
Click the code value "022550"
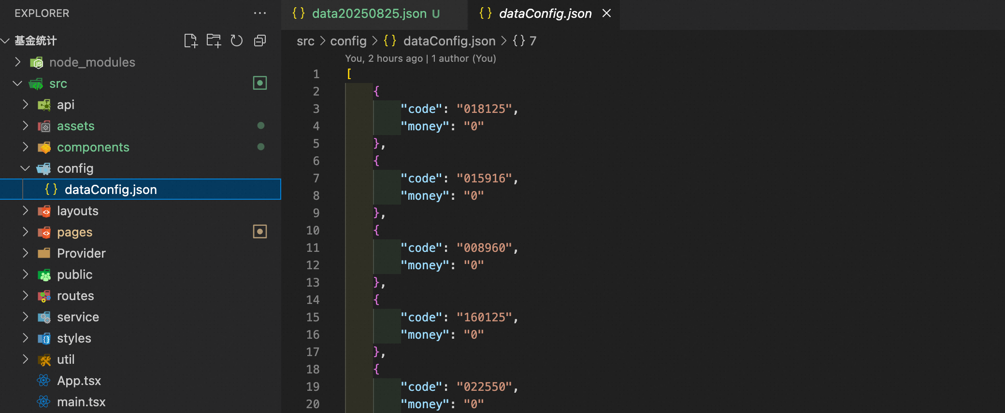484,387
